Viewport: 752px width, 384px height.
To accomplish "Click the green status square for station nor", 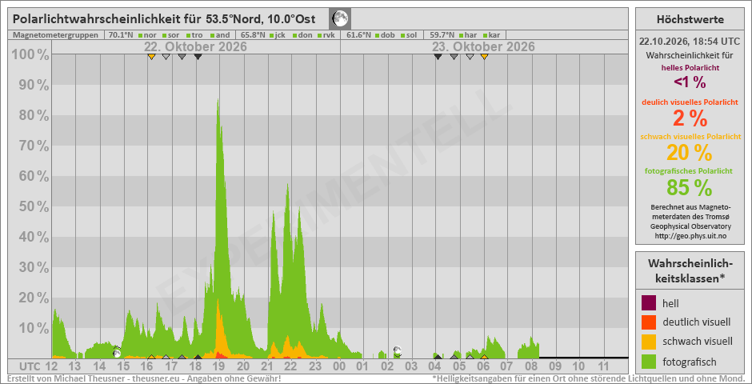I will (x=141, y=35).
